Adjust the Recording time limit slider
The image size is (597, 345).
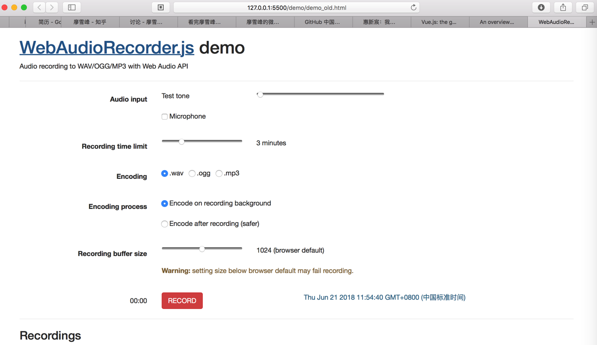pos(202,141)
